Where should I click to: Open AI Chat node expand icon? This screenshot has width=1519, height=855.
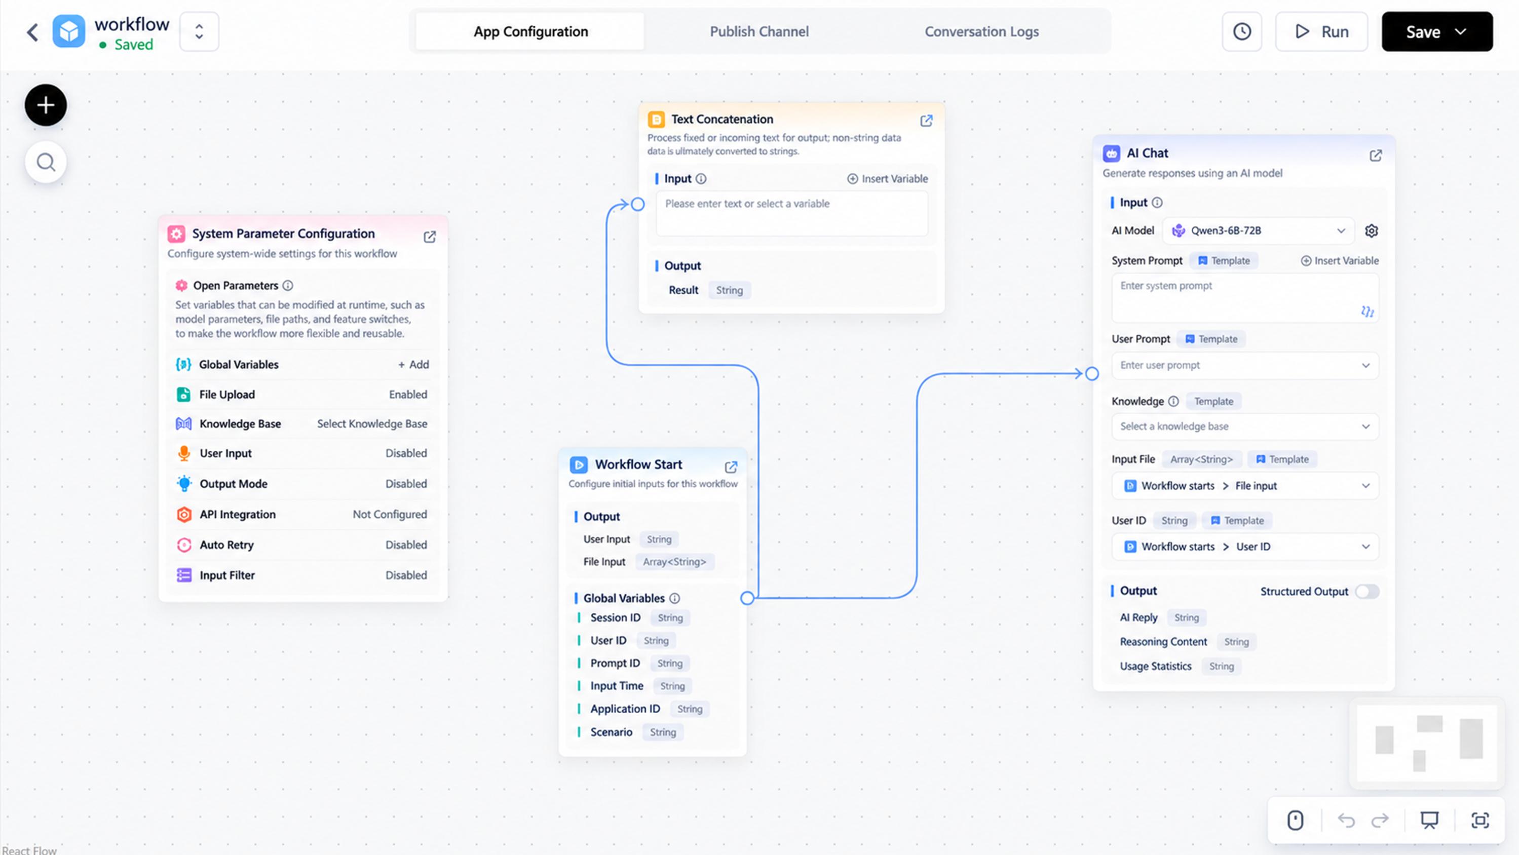1375,155
